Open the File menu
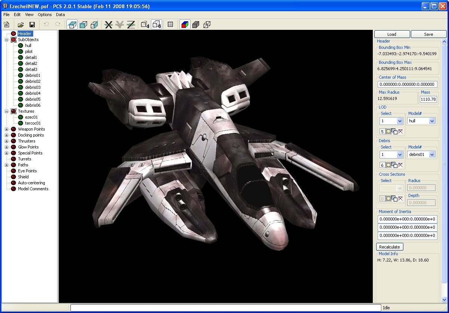Image resolution: width=449 pixels, height=313 pixels. tap(6, 15)
